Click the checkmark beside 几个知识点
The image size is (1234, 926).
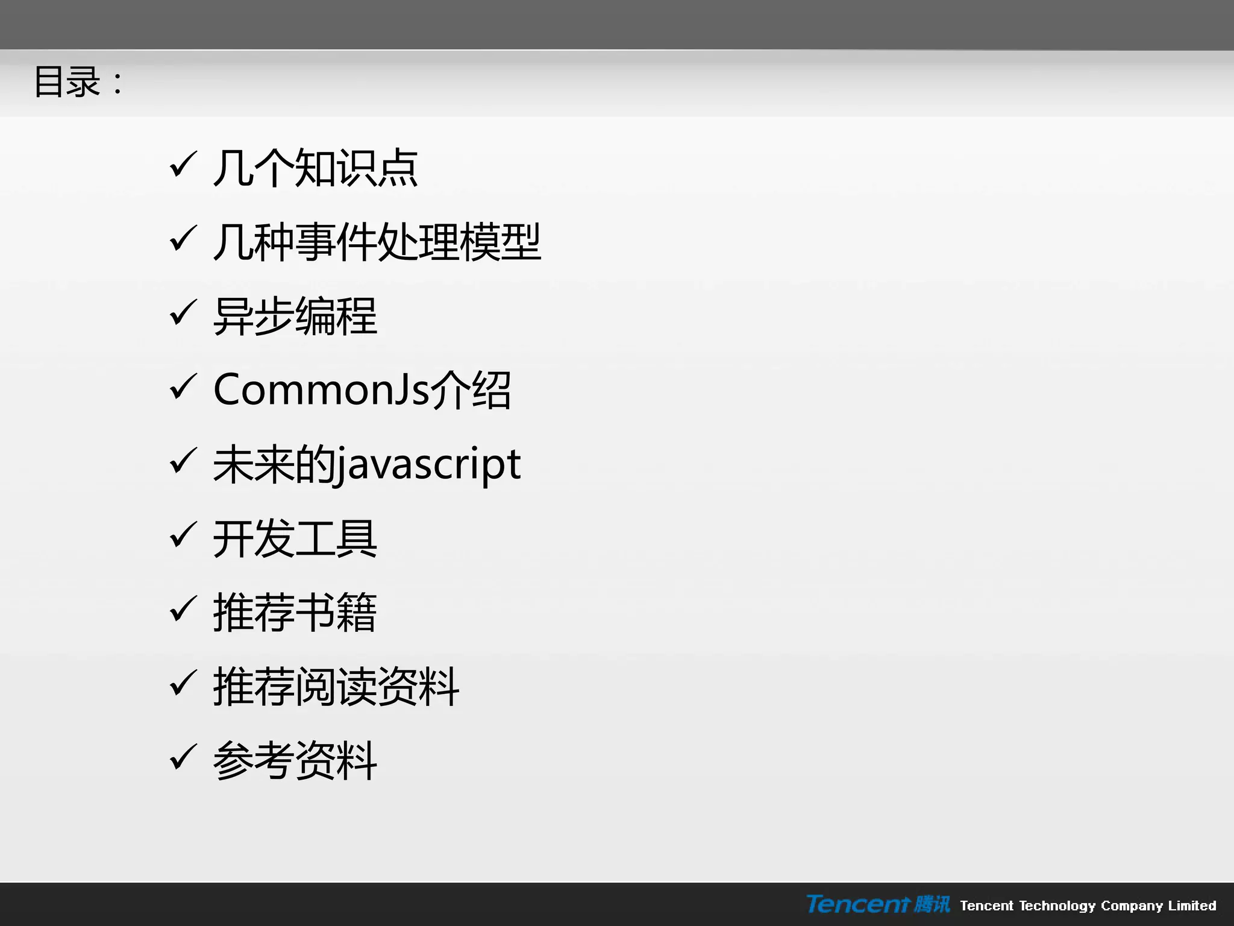click(183, 165)
